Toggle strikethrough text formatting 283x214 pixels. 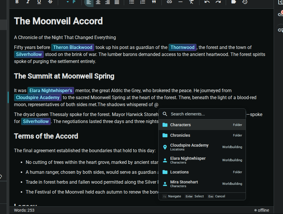click(x=50, y=2)
